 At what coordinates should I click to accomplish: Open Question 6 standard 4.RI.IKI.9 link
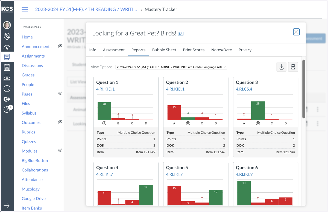[x=244, y=174]
